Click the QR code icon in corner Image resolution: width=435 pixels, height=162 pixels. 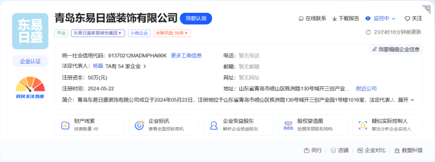pyautogui.click(x=426, y=9)
